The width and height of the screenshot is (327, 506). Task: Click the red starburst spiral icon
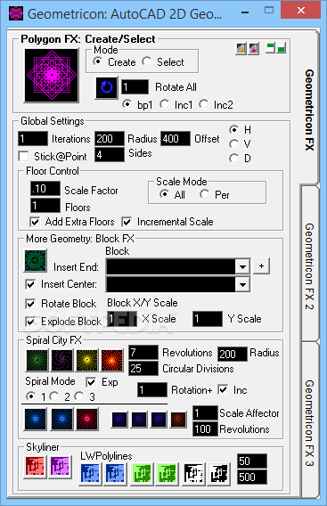coord(87,420)
